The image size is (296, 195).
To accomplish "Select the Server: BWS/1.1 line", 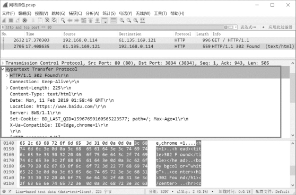I will coord(35,113).
